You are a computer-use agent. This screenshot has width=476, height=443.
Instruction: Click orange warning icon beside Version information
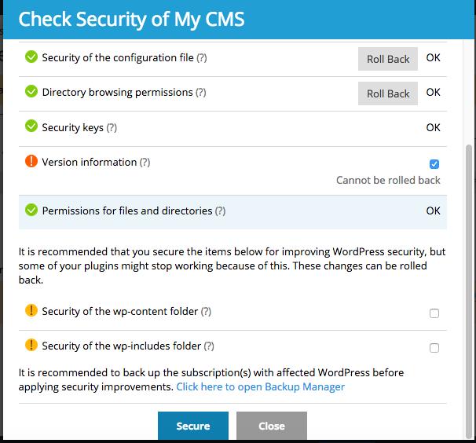coord(31,162)
